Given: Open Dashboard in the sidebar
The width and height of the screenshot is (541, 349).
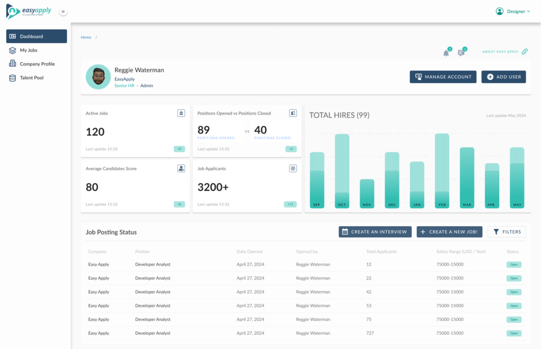Looking at the screenshot, I should 36,36.
